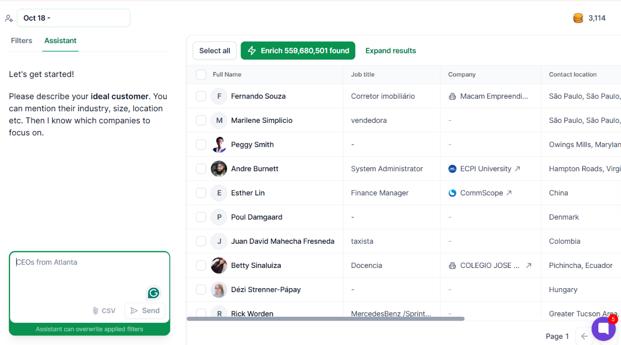Click the CSV paperclip attachment button

[104, 311]
